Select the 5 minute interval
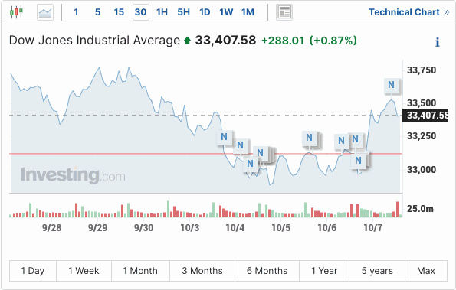The image size is (456, 290). click(x=98, y=12)
